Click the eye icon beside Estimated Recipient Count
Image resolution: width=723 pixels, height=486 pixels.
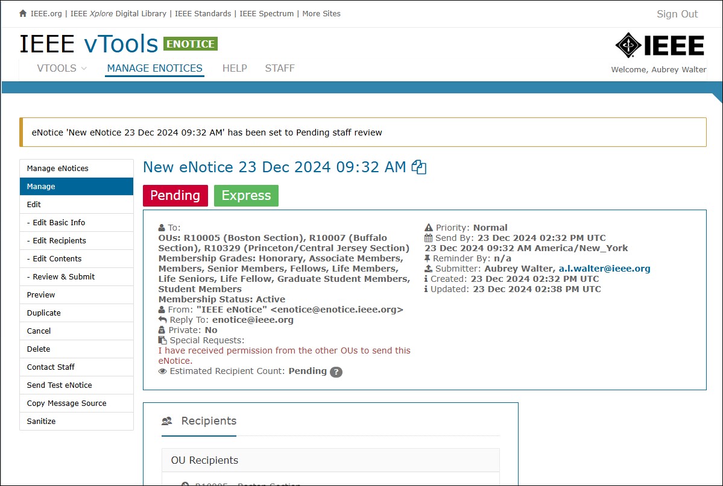coord(162,372)
